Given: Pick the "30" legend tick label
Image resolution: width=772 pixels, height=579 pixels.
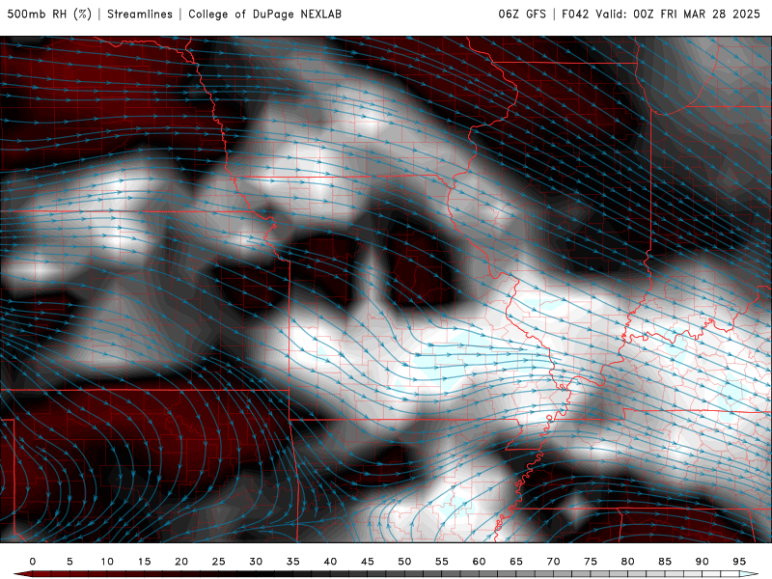Looking at the screenshot, I should (256, 562).
